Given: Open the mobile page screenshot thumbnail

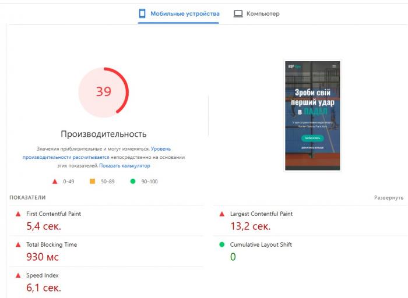Looking at the screenshot, I should [312, 116].
